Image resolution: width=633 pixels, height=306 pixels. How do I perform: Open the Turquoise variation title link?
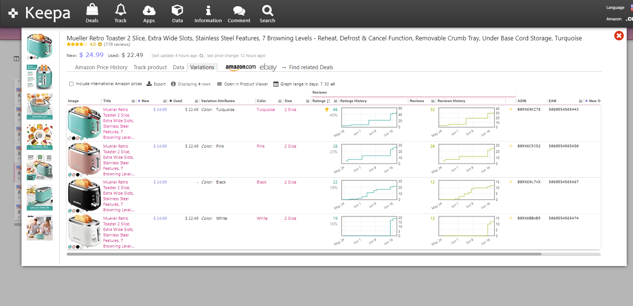coord(119,124)
